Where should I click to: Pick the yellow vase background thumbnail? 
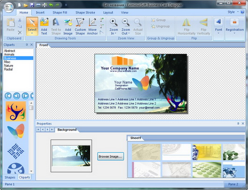(207, 152)
